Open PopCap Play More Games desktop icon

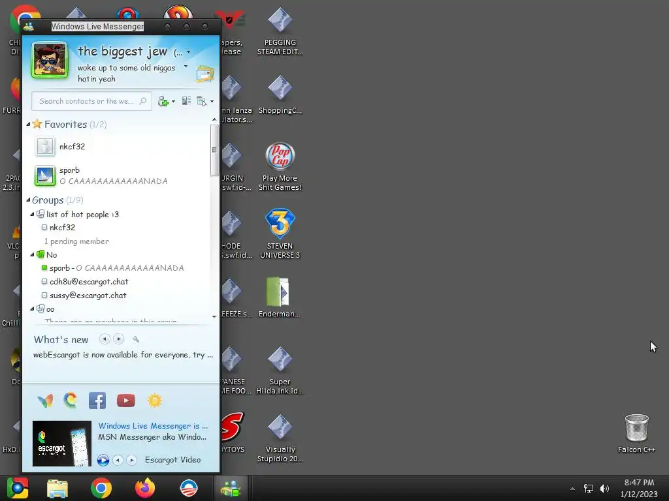click(x=280, y=166)
